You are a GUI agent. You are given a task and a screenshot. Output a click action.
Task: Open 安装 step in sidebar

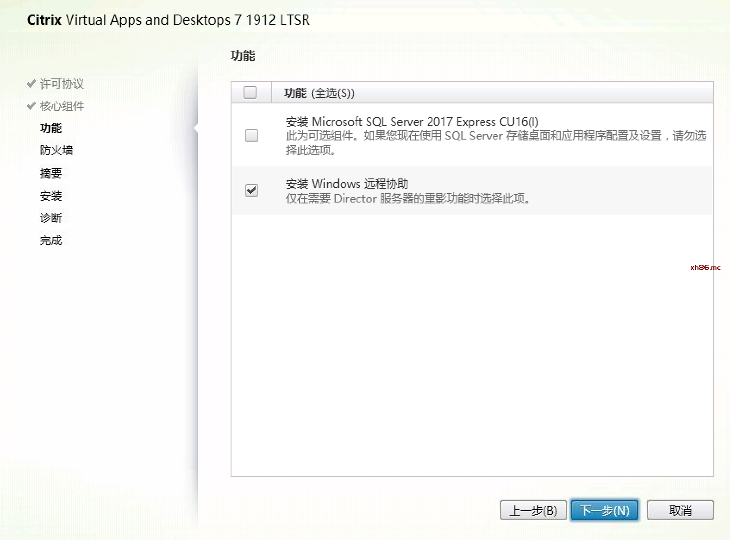click(51, 196)
